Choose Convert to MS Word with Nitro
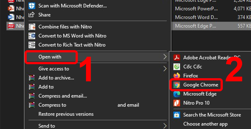The height and width of the screenshot is (129, 251). tap(72, 36)
